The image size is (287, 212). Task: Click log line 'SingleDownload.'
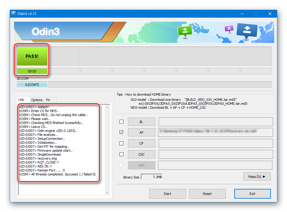tap(40, 154)
